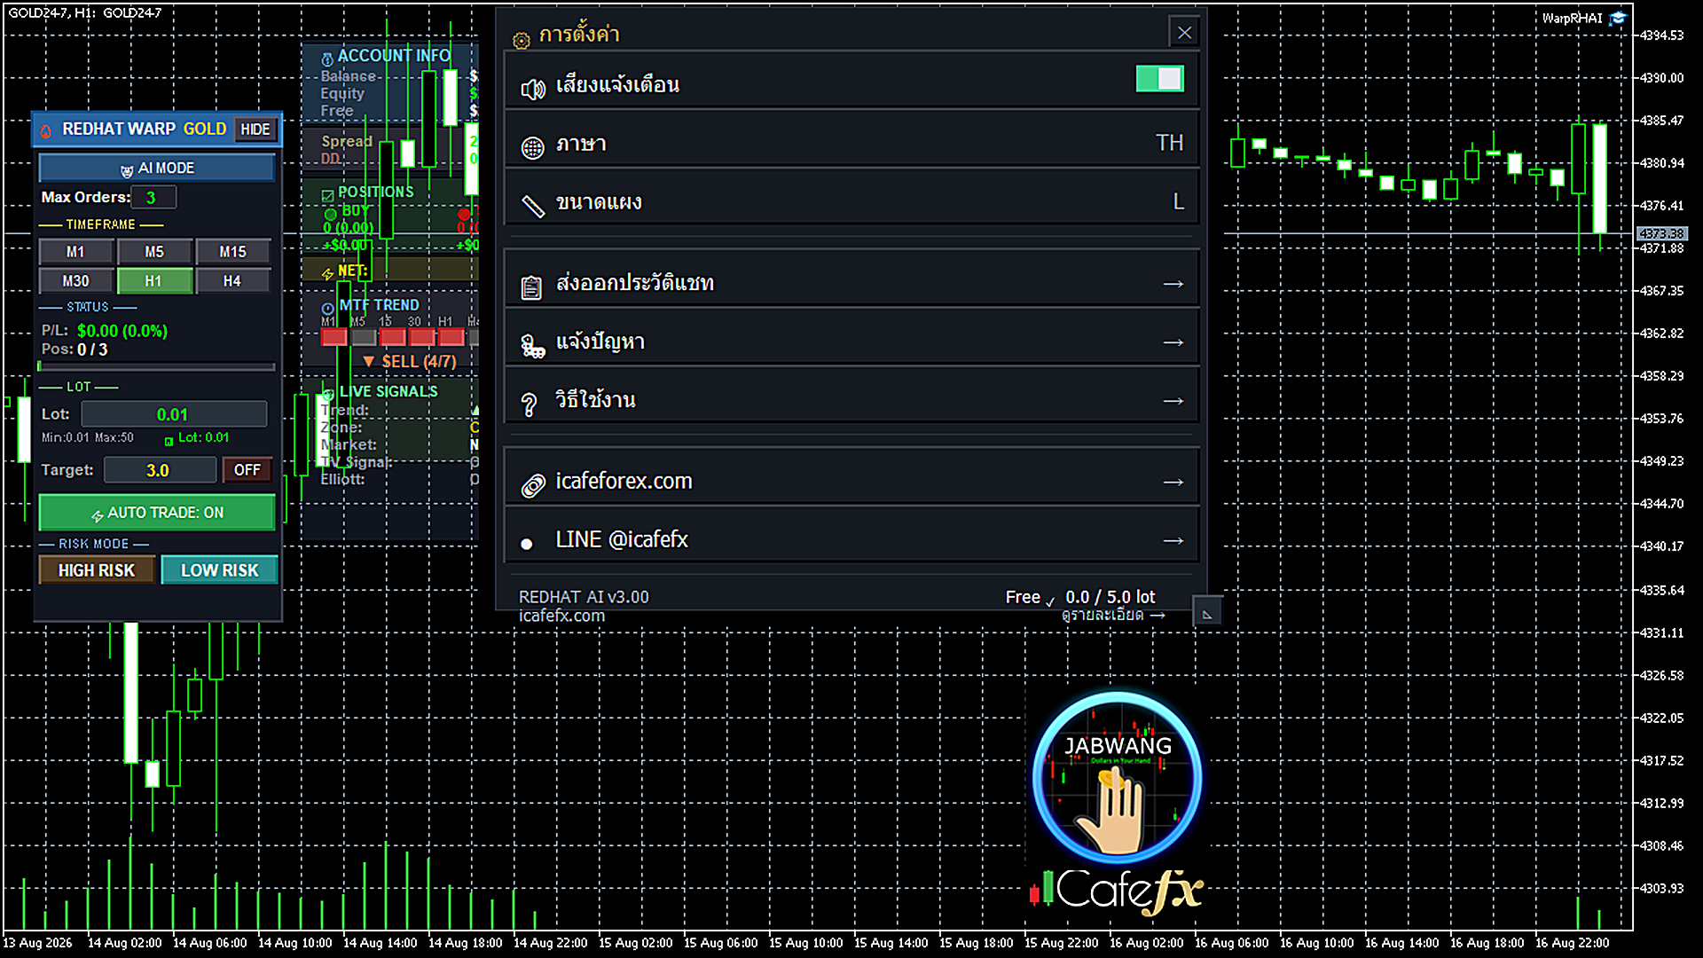Click the language globe icon
The height and width of the screenshot is (958, 1703).
[532, 147]
